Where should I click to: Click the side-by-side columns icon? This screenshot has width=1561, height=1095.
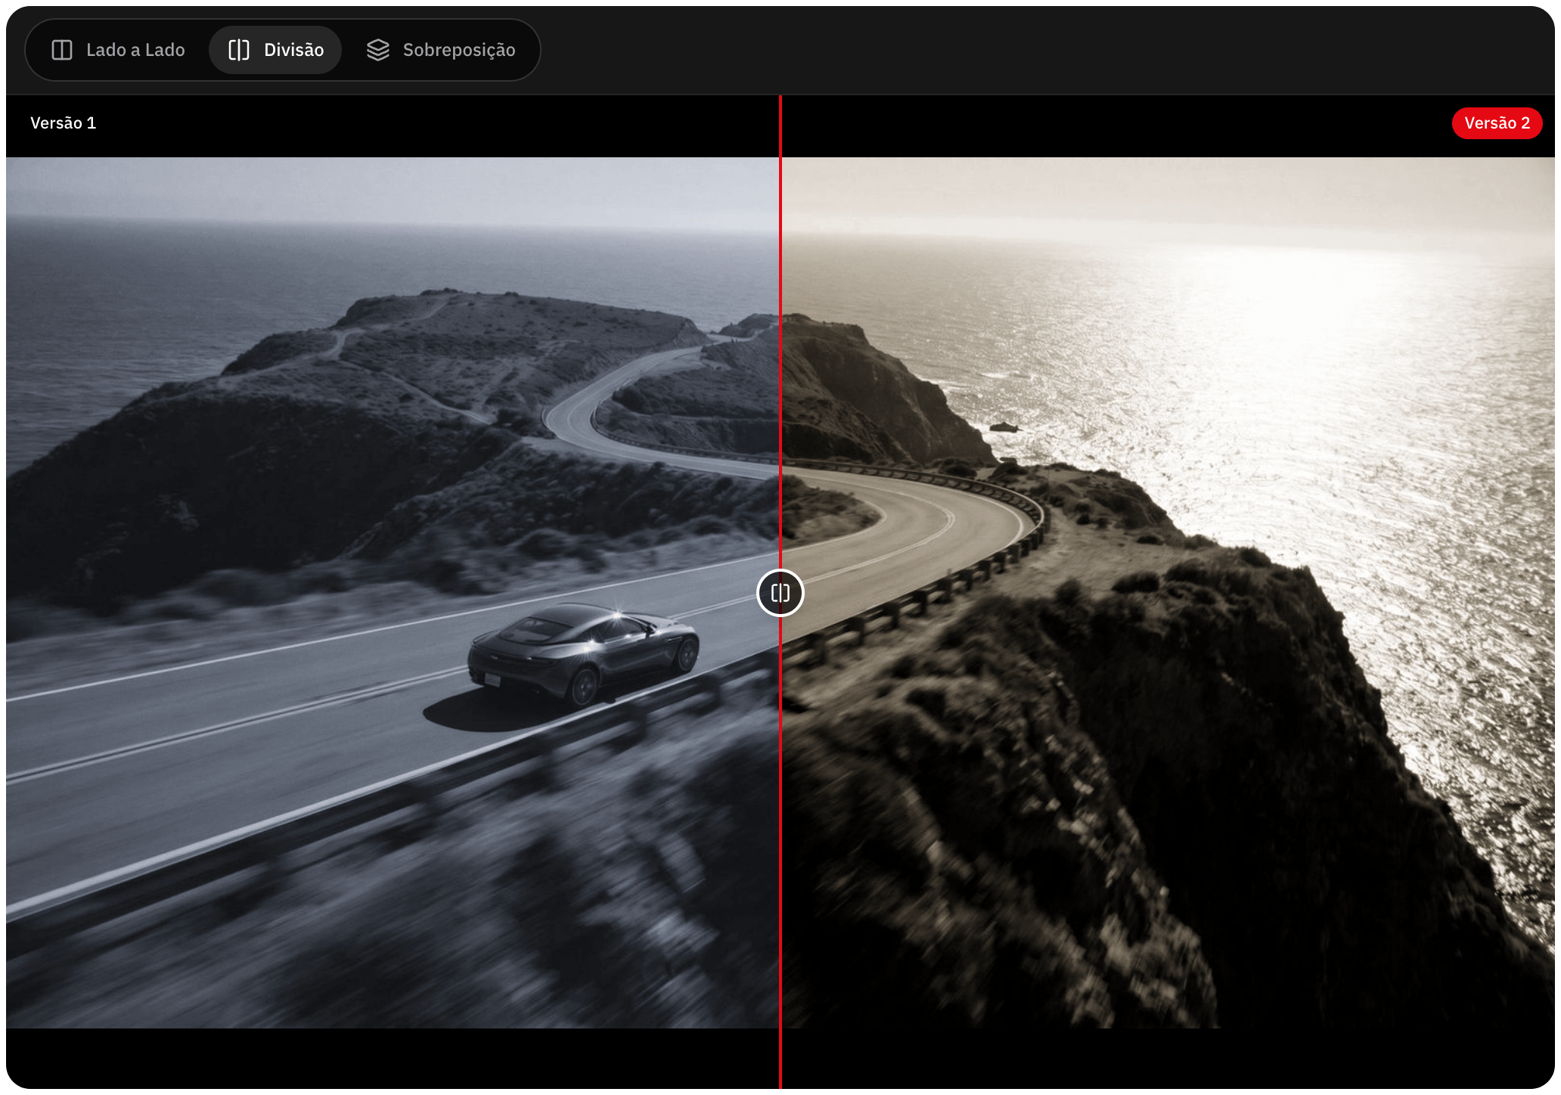62,50
